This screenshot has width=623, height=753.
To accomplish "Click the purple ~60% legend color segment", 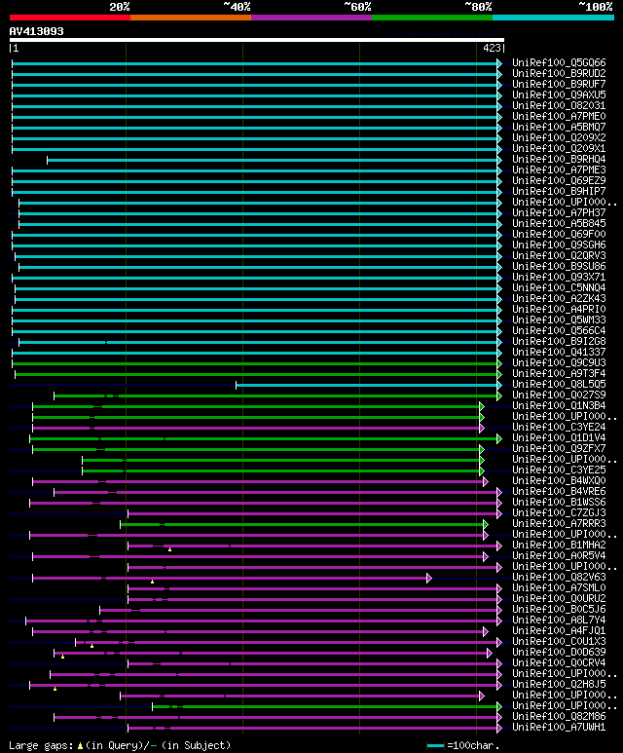I will point(311,18).
